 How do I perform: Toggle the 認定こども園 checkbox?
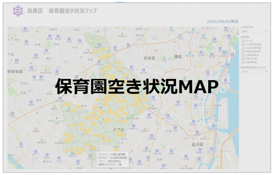pos(243,58)
